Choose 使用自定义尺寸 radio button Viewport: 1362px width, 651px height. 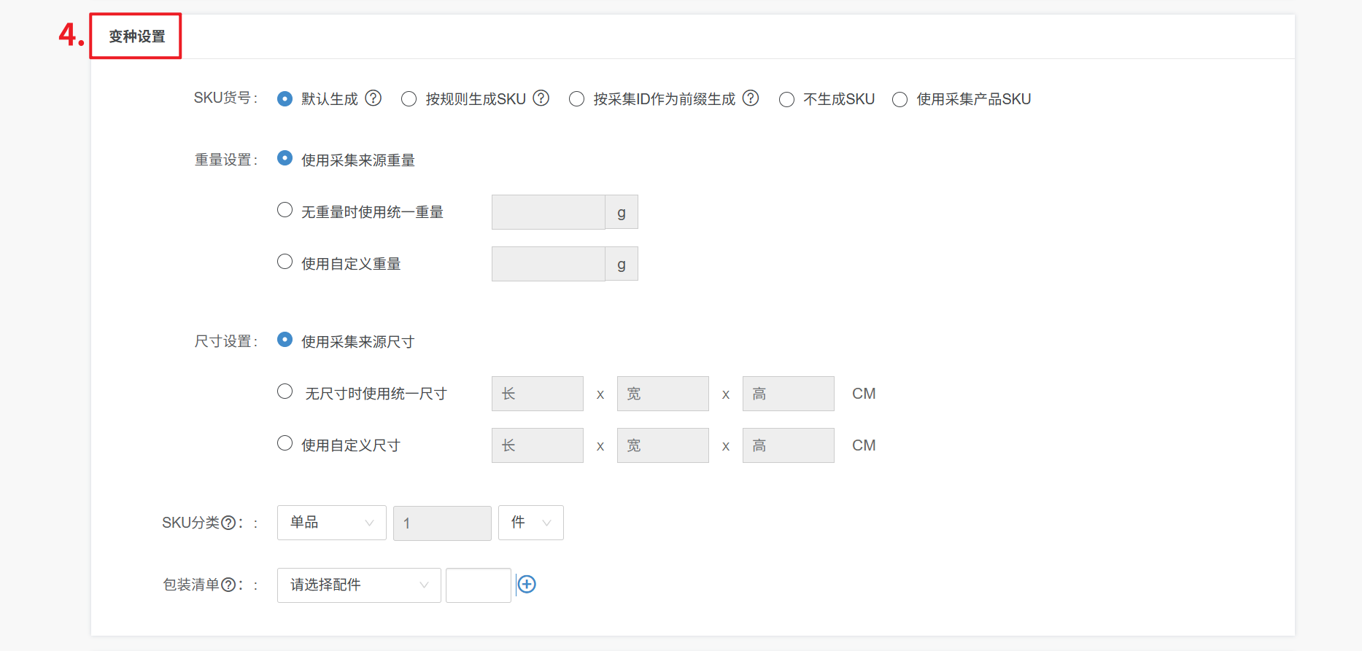[x=285, y=443]
